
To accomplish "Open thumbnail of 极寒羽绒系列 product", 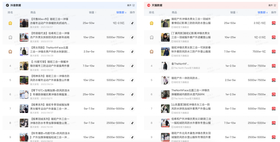I will tap(24, 123).
